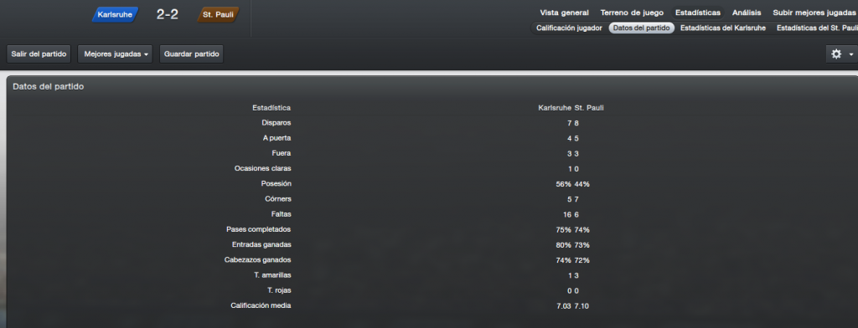The height and width of the screenshot is (328, 858).
Task: Click the Estadística column header
Action: [x=271, y=108]
